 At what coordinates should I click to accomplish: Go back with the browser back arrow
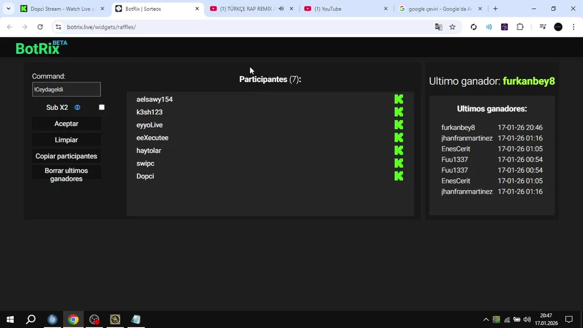pos(10,27)
